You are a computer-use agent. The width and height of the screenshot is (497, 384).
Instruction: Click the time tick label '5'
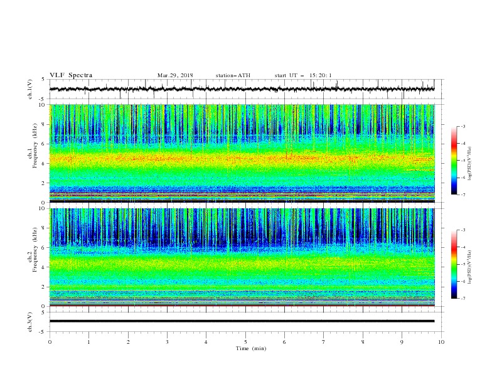click(245, 342)
